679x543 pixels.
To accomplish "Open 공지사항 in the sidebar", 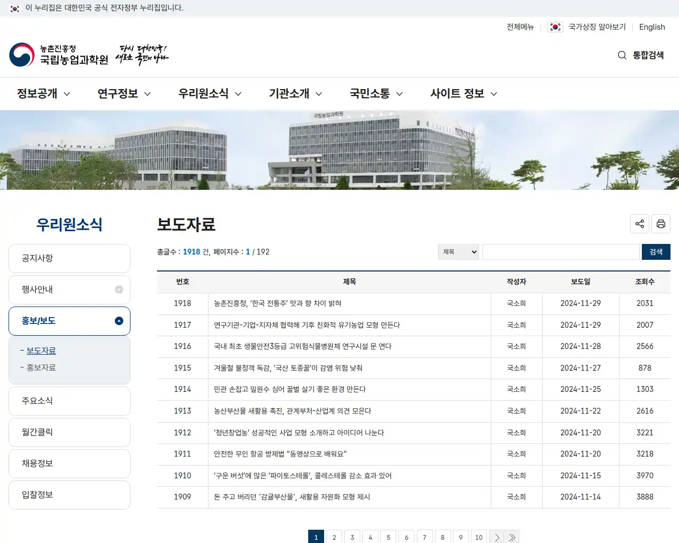I will 69,258.
